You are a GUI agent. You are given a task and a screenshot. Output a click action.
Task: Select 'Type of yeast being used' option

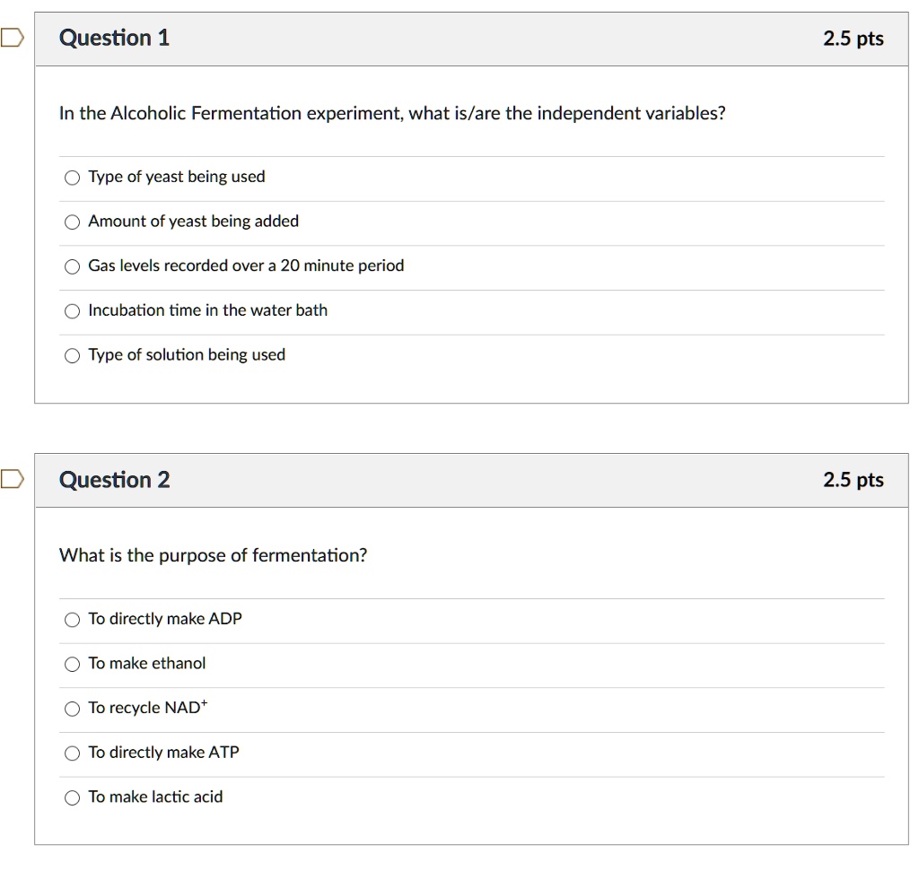point(73,178)
